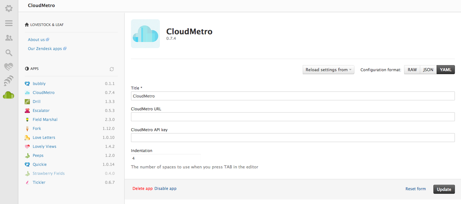Click the Delete app link
Screen dimensions: 461x204
(x=143, y=189)
